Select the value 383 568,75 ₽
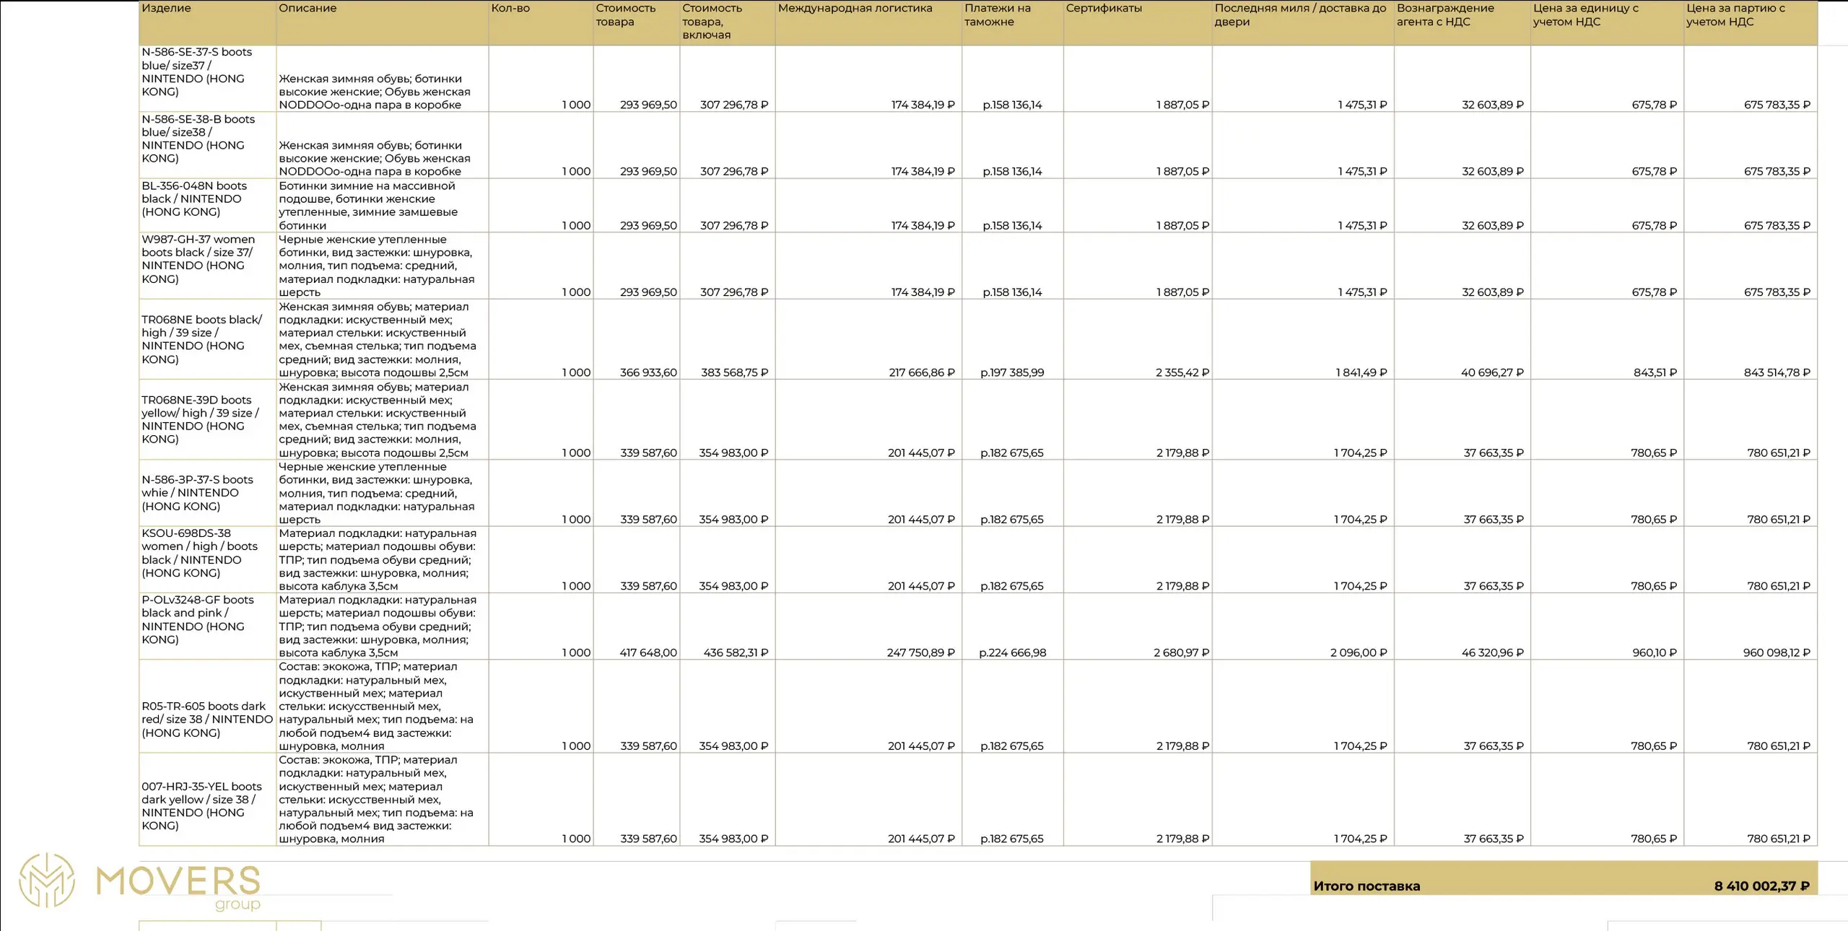1848x931 pixels. (x=734, y=372)
